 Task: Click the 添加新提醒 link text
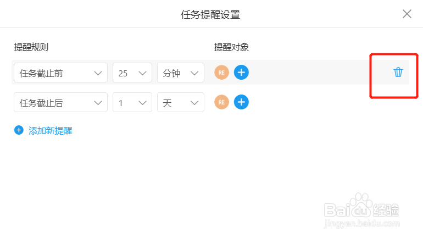[x=51, y=131]
